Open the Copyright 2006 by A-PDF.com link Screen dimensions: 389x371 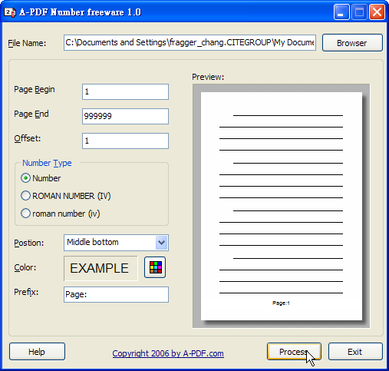pos(168,353)
